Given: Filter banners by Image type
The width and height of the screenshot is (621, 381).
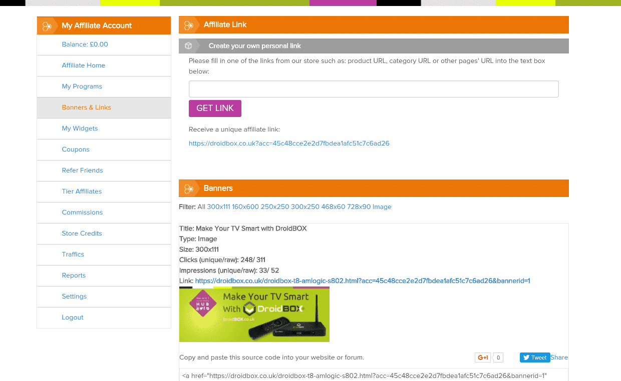Looking at the screenshot, I should pyautogui.click(x=382, y=206).
